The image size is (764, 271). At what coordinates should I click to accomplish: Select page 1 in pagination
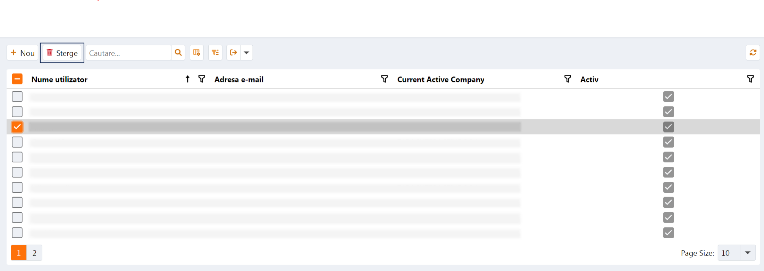point(19,253)
